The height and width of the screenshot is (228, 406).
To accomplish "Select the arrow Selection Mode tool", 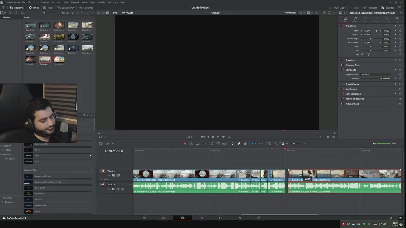I will 185,143.
